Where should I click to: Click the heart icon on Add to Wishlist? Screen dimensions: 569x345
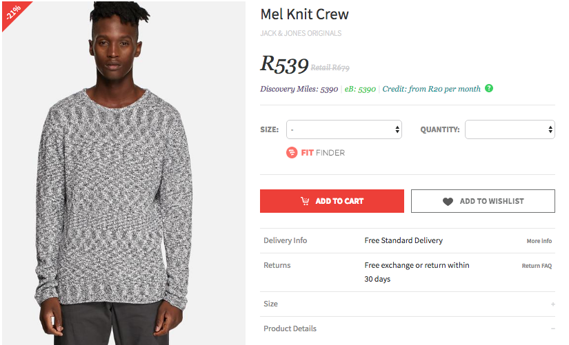448,201
